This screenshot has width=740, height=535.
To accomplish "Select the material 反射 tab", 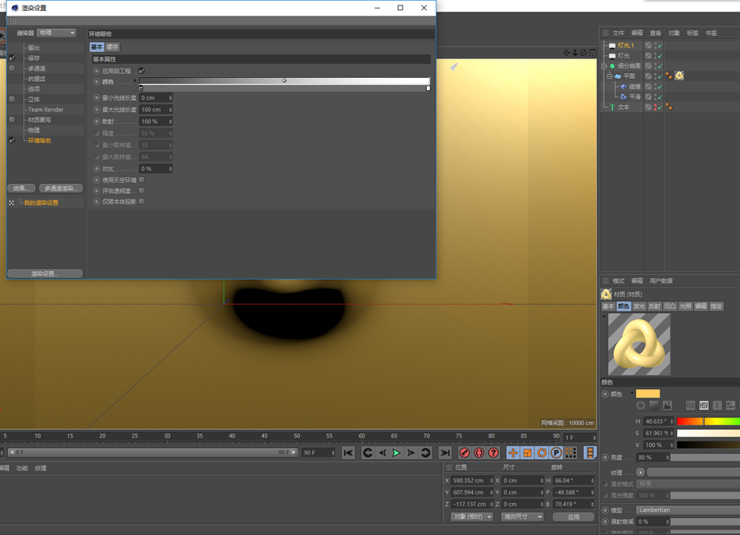I will pyautogui.click(x=654, y=306).
